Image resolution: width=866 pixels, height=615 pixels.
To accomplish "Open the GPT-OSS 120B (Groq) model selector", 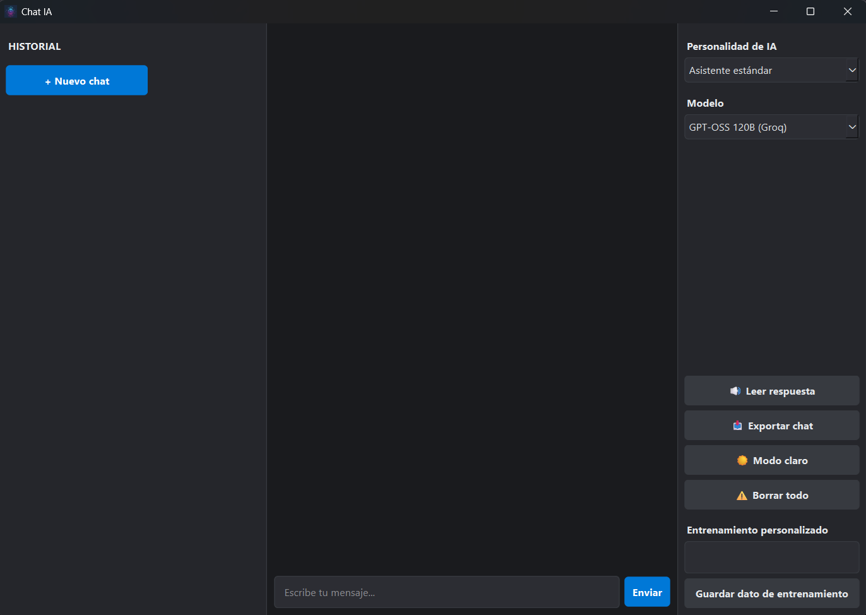I will pos(765,127).
